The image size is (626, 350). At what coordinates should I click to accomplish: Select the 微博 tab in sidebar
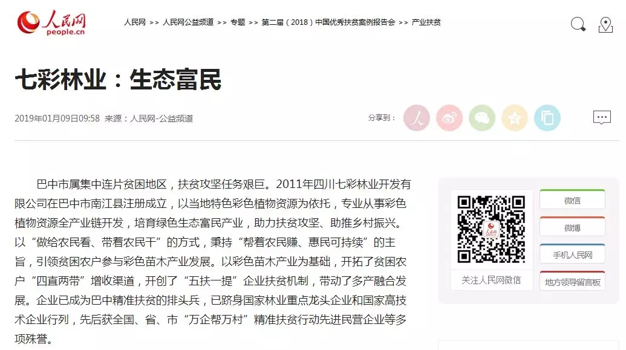click(x=573, y=227)
